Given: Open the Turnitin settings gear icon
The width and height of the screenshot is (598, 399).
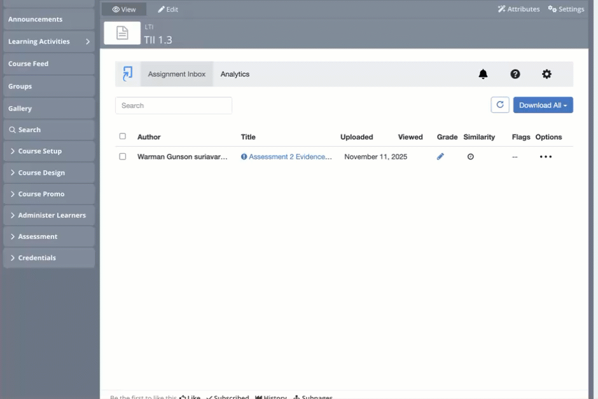Looking at the screenshot, I should click(x=546, y=74).
